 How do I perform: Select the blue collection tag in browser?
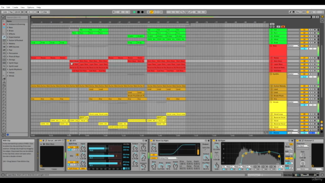tap(4, 27)
